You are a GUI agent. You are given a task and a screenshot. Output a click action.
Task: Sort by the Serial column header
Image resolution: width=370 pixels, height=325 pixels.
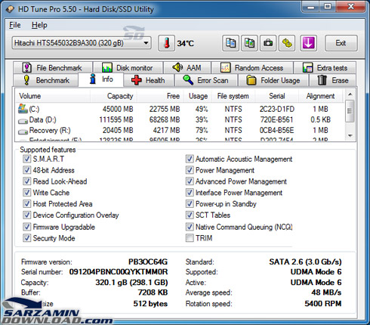coord(276,96)
